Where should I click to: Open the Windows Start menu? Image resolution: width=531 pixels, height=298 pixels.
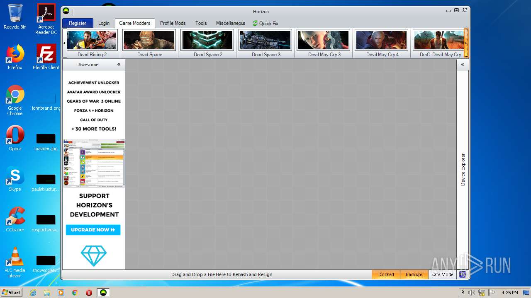[12, 292]
